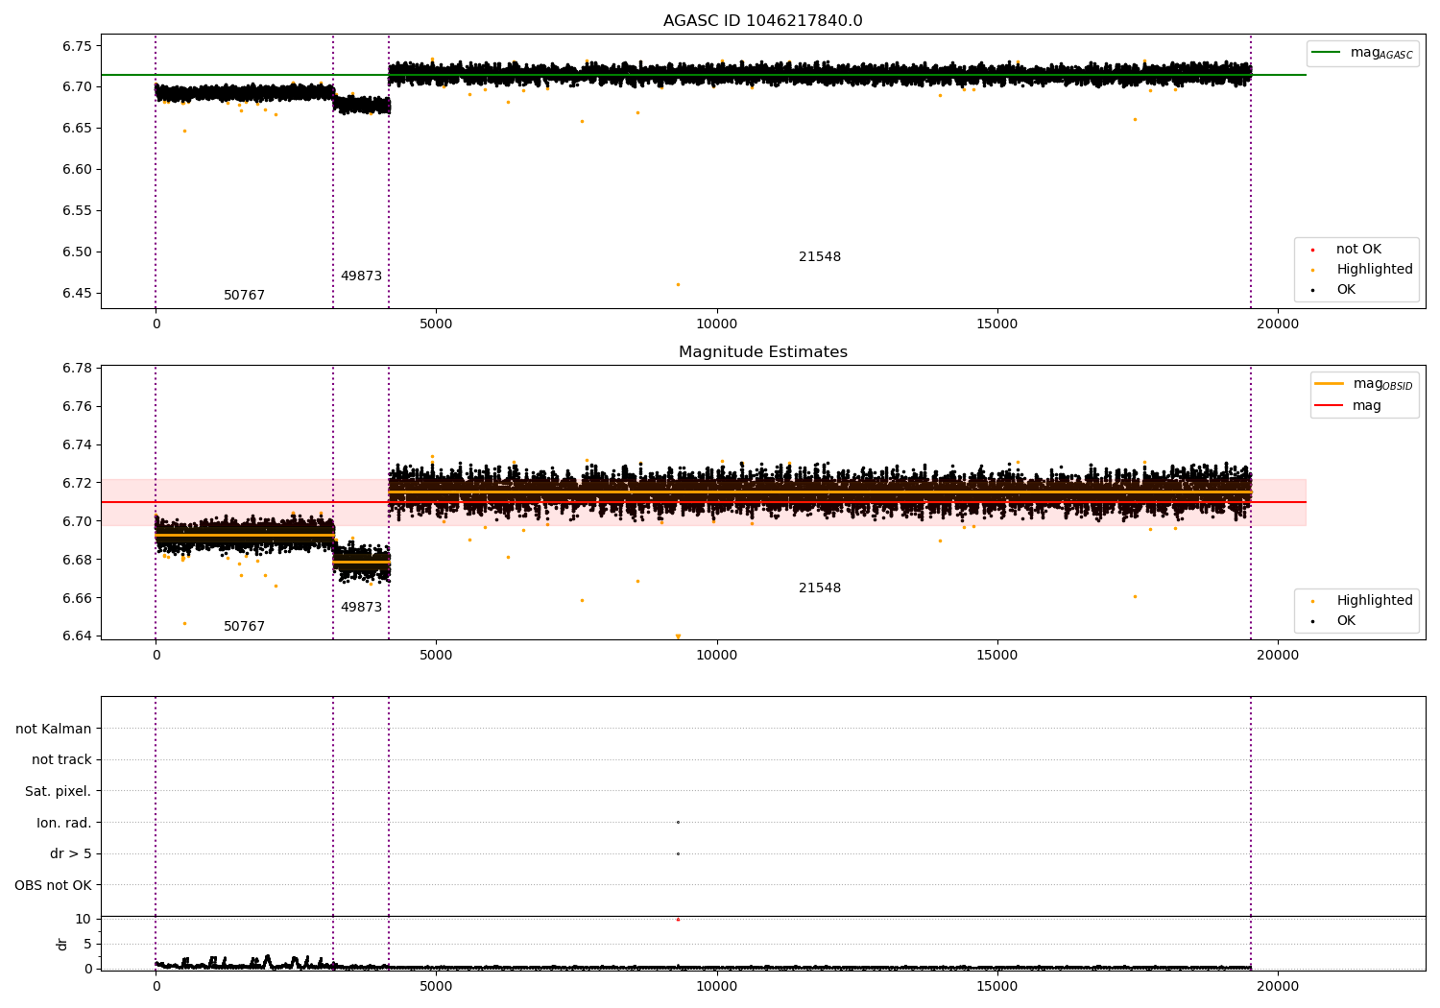Viewport: 1440px width, 1008px height.
Task: Click the orange triangle marker at middle plot bottom
Action: (x=678, y=636)
